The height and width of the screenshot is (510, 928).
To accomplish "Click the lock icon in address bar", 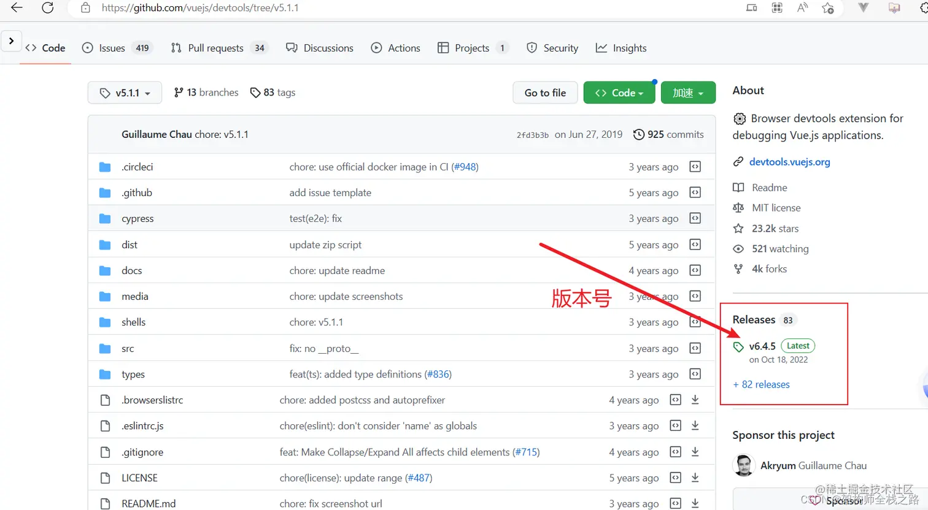I will pyautogui.click(x=86, y=8).
